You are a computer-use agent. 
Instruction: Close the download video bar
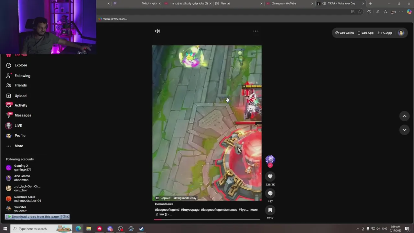(68, 216)
